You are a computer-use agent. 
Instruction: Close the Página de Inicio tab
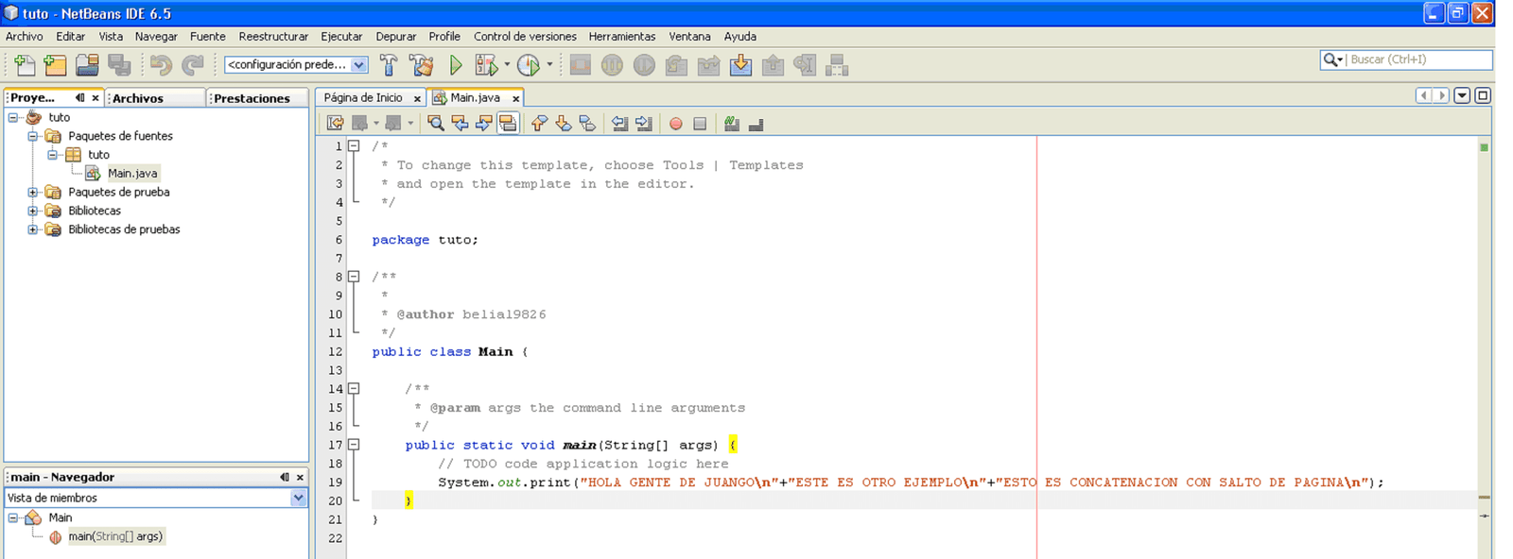(x=417, y=98)
